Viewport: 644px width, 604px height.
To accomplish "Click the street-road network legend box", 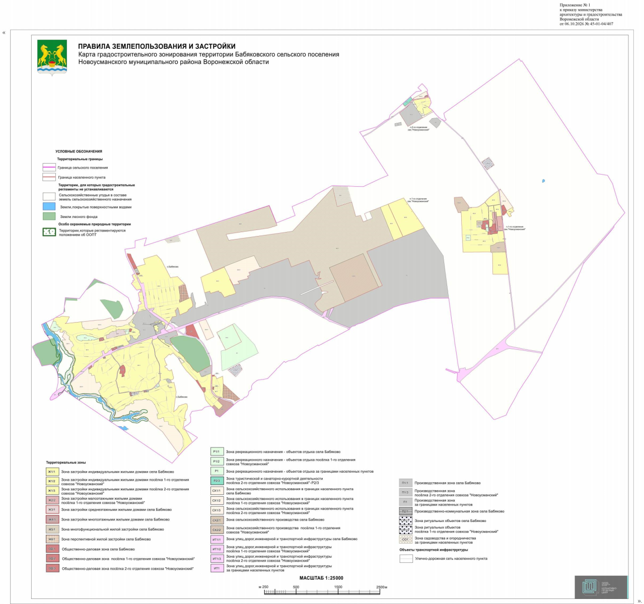I will tap(406, 559).
